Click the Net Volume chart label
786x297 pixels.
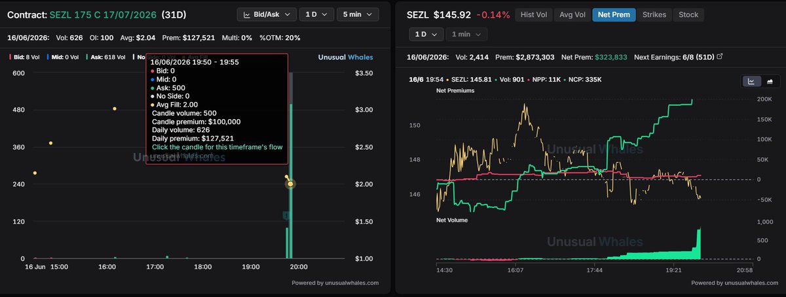click(x=452, y=220)
